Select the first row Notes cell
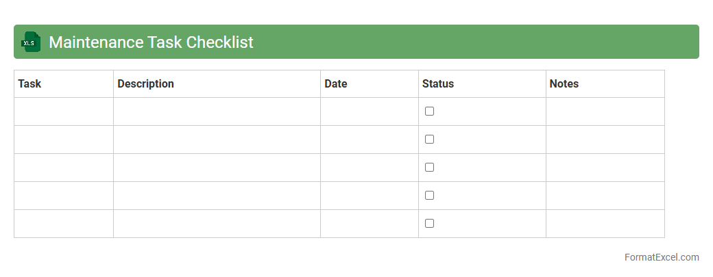Viewport: 713px width, 277px height. pyautogui.click(x=605, y=111)
